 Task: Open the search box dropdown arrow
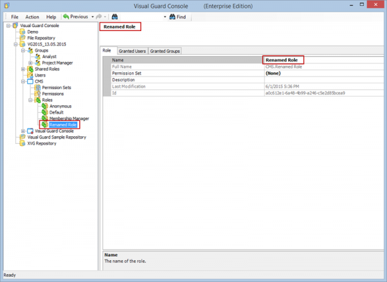coord(165,17)
